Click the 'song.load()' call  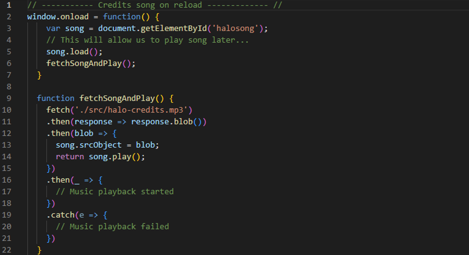[x=74, y=52]
